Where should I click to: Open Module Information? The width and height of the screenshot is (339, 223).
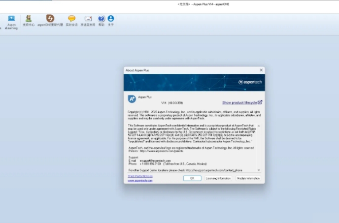[248, 178]
